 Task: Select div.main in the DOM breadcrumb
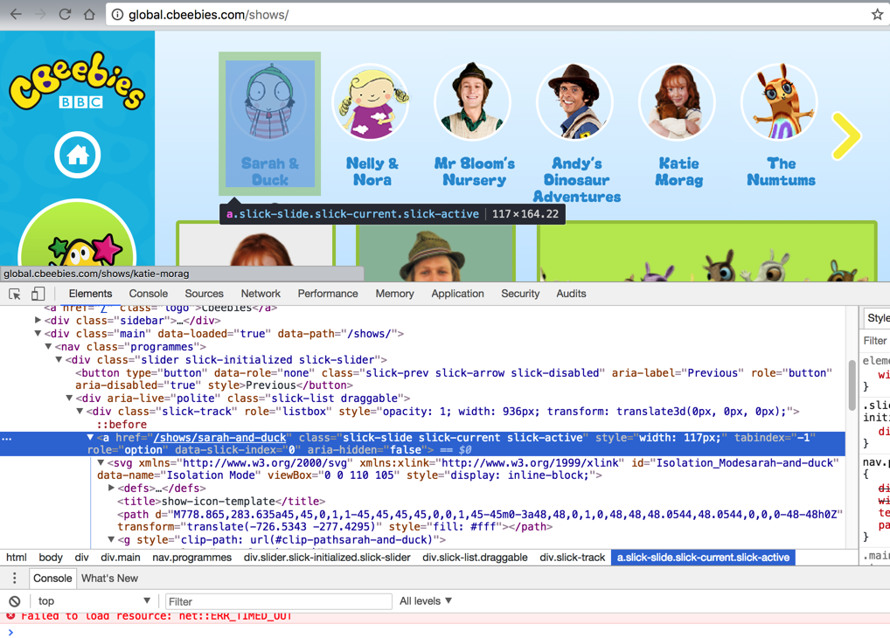click(x=121, y=558)
